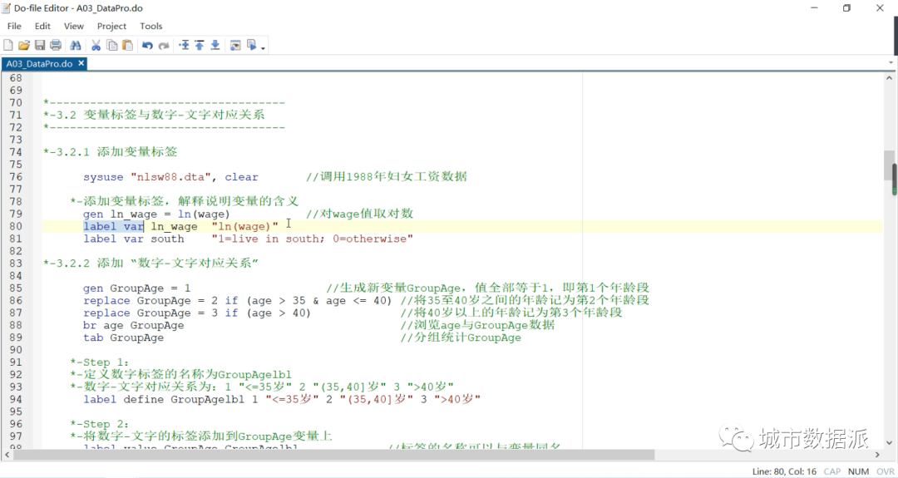This screenshot has width=898, height=478.
Task: Click the vertical scrollbar down arrow
Action: tap(889, 442)
